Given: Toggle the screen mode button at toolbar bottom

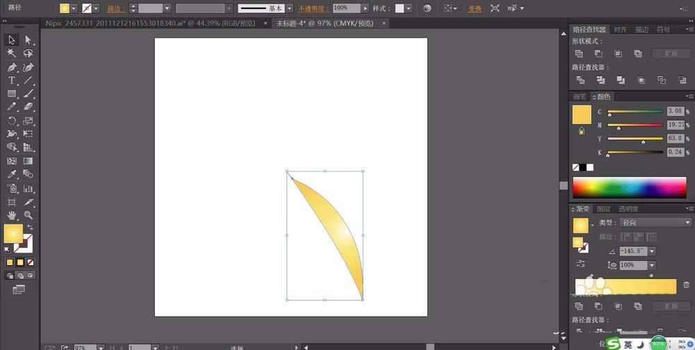Looking at the screenshot, I should pyautogui.click(x=19, y=289).
